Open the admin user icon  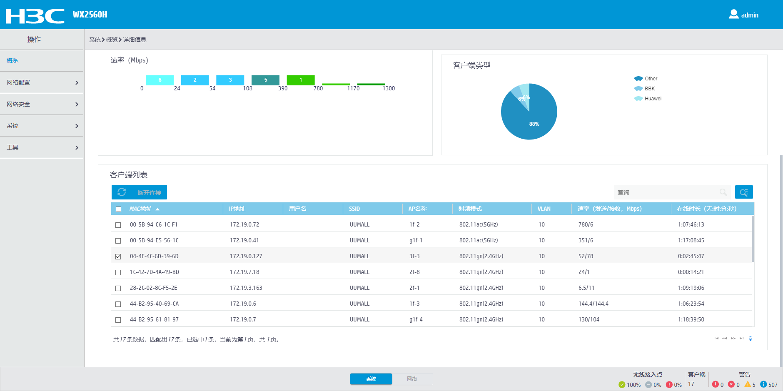coord(733,15)
